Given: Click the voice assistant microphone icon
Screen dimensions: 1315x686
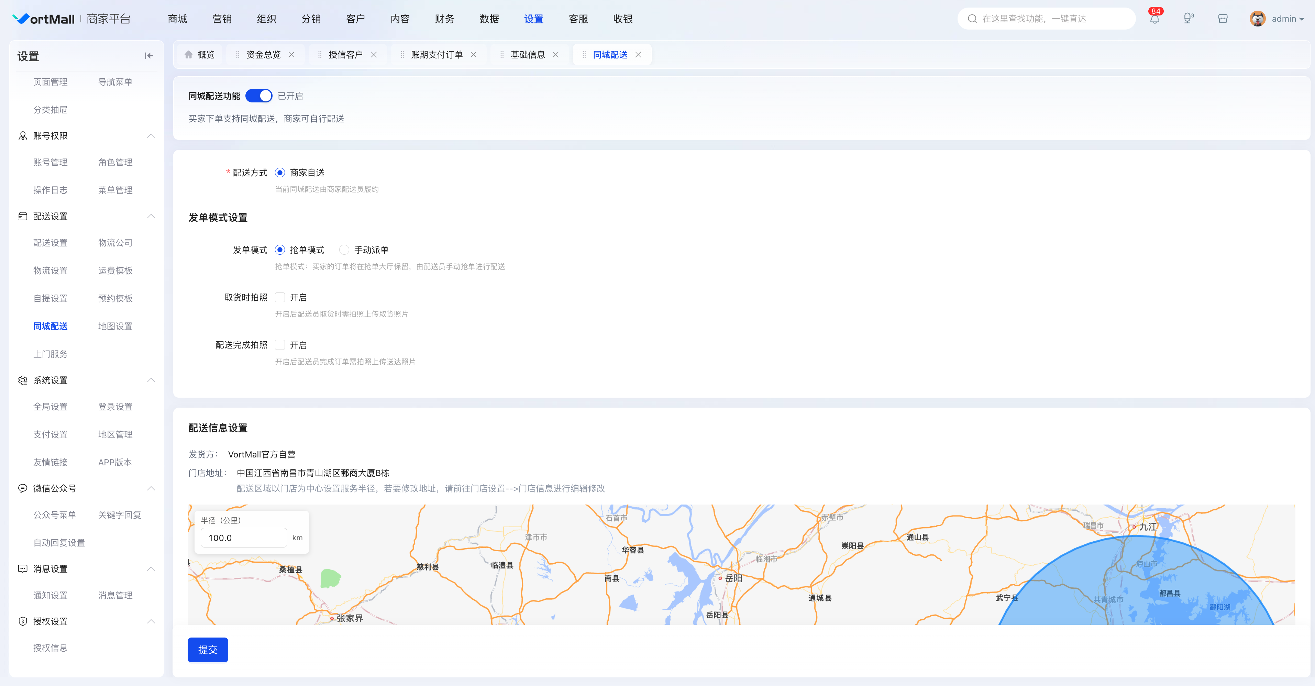Looking at the screenshot, I should point(1189,19).
